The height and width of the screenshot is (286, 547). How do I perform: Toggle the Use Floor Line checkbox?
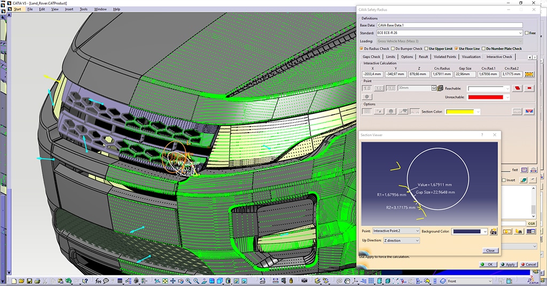(456, 49)
